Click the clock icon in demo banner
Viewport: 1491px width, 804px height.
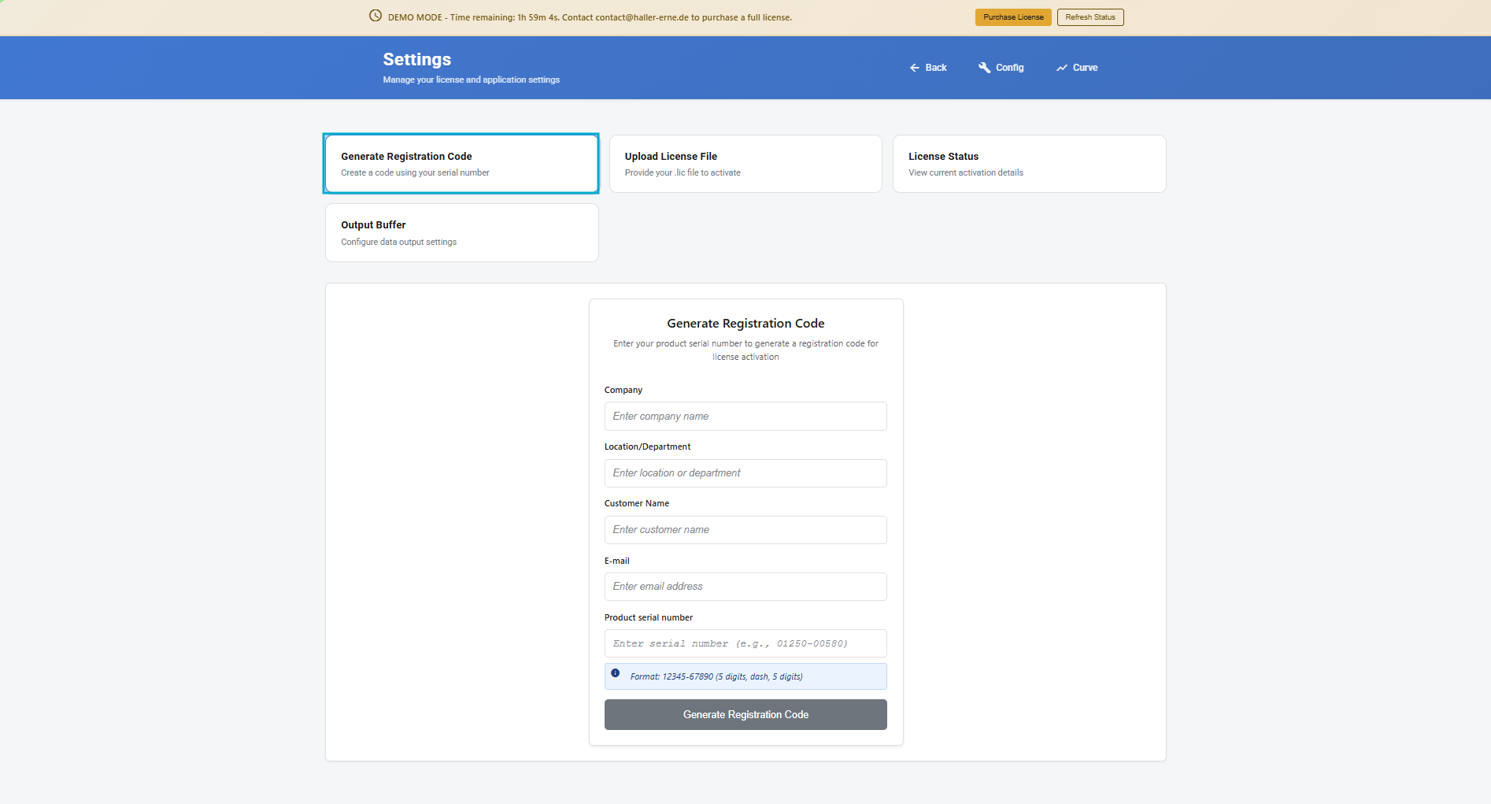[x=376, y=16]
